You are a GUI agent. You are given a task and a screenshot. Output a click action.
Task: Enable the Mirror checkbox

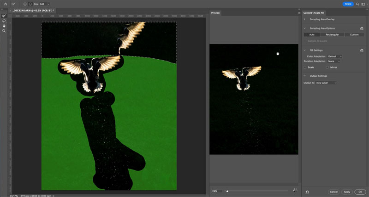pyautogui.click(x=327, y=67)
